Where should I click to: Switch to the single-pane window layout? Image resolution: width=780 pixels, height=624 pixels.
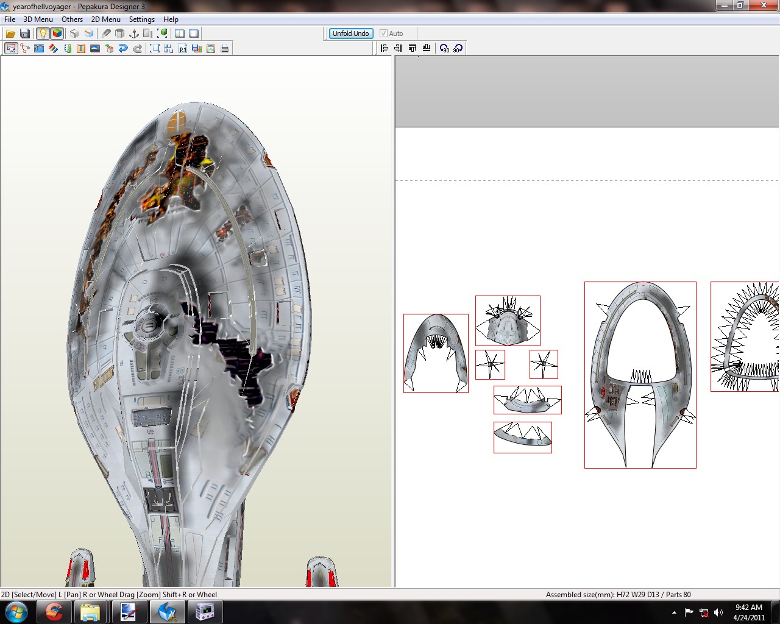pos(194,34)
